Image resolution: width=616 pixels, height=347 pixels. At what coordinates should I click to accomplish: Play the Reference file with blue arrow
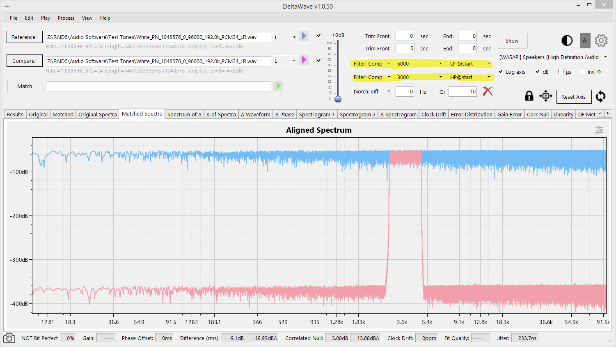(304, 36)
